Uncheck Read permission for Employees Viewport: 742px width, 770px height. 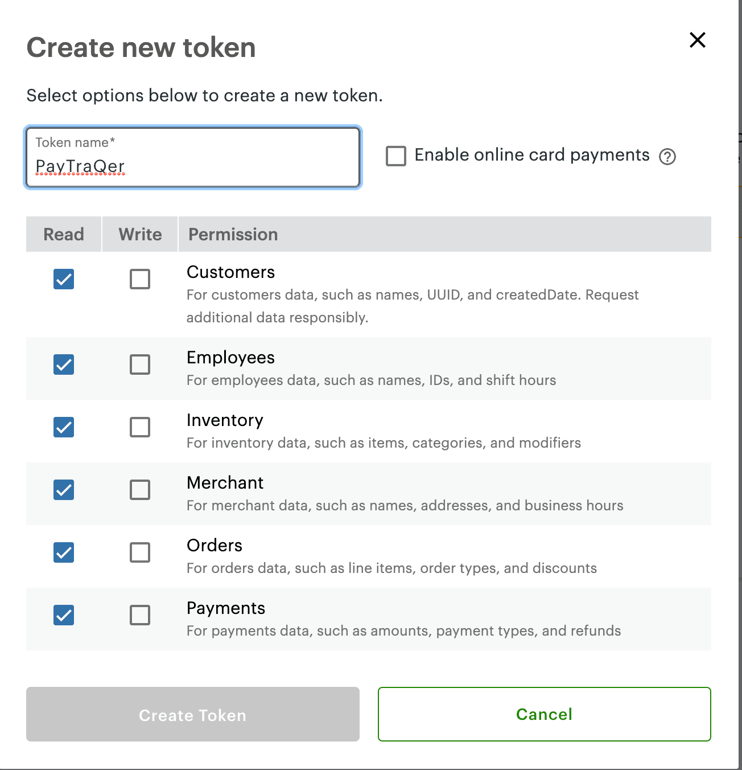click(x=63, y=364)
